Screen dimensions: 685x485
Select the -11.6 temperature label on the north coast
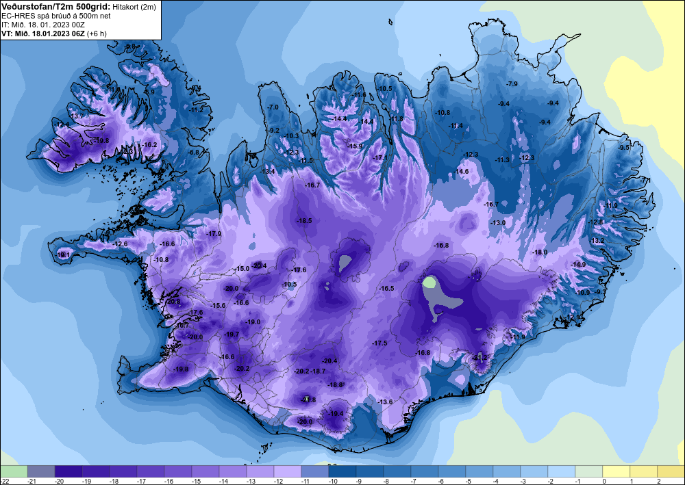click(x=359, y=94)
